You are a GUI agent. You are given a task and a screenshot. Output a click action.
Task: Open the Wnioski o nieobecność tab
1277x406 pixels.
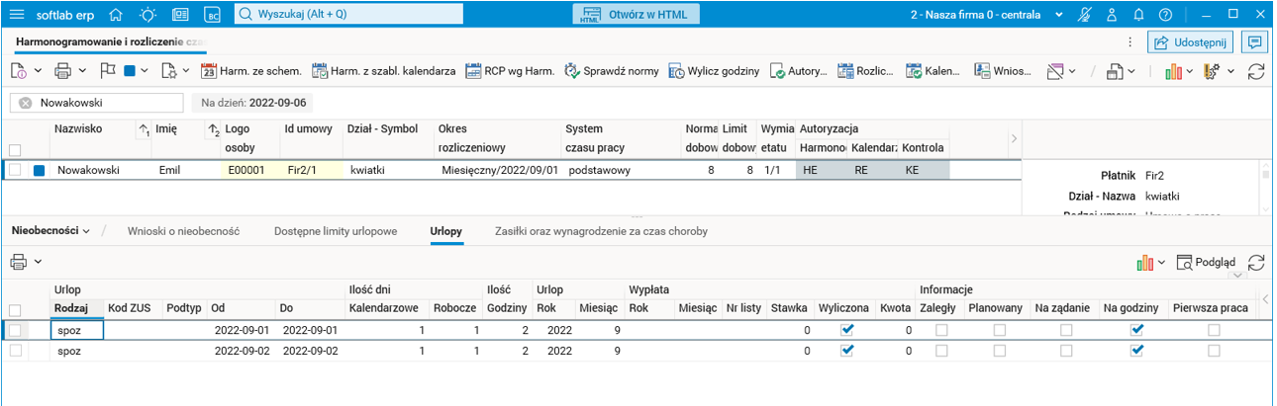[183, 230]
